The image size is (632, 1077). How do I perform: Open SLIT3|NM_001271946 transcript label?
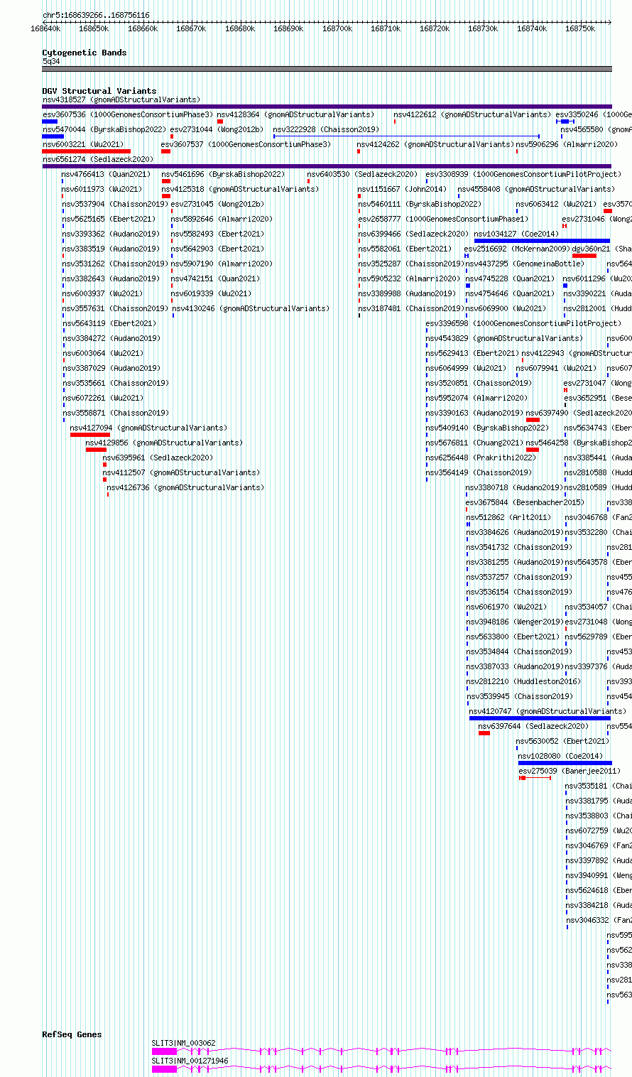190,1061
